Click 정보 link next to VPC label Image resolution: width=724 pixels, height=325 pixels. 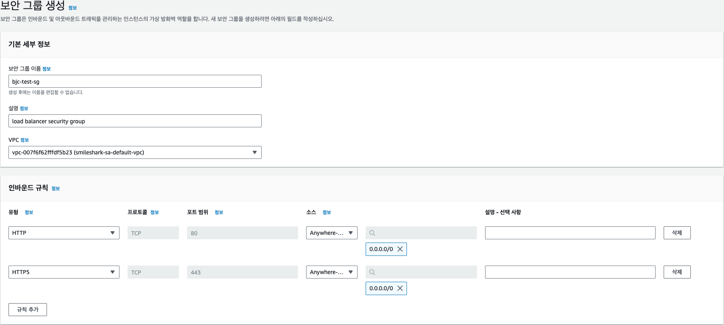click(25, 140)
